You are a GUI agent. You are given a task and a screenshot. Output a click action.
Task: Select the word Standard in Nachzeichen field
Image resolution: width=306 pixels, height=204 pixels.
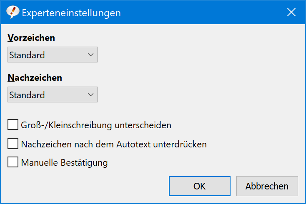27,95
